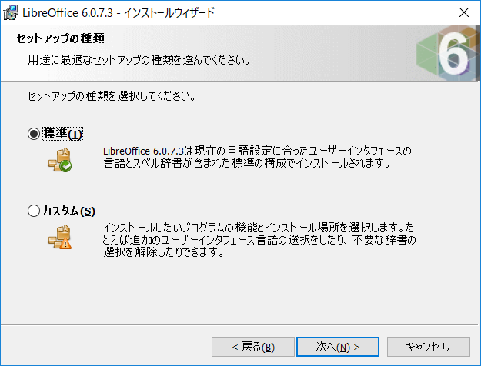
Task: Click the セットアップの種類 heading
Action: pos(61,38)
